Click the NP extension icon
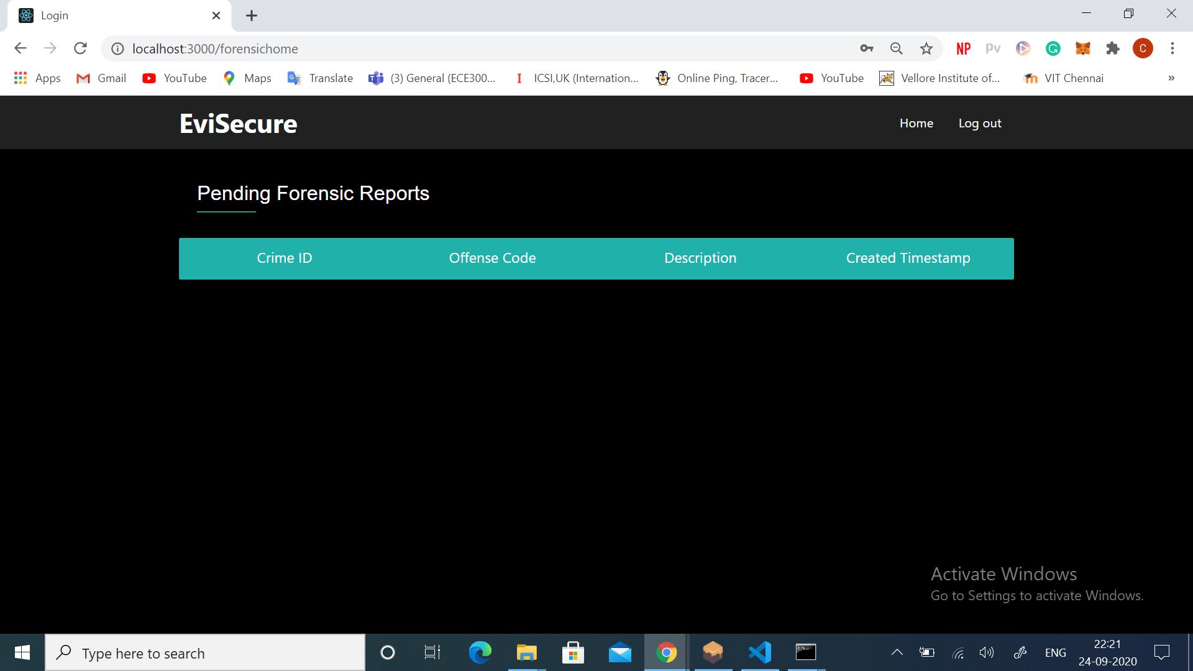The width and height of the screenshot is (1193, 671). tap(963, 48)
